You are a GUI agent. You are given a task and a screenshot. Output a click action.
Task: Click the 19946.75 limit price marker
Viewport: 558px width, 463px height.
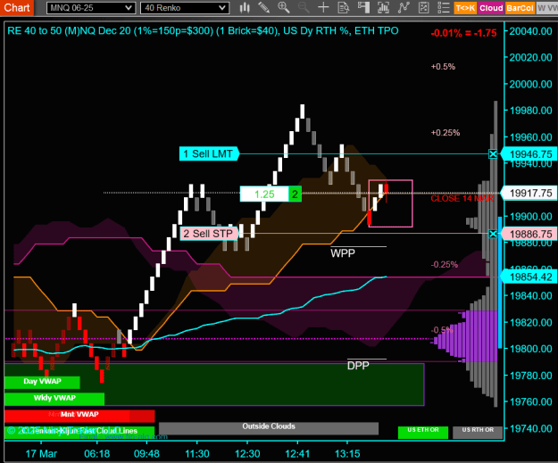(529, 154)
